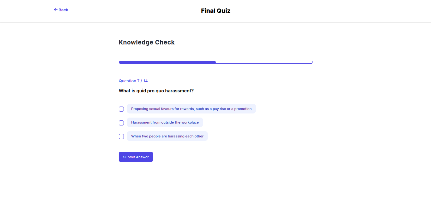Click the right end of the progress bar
The height and width of the screenshot is (203, 431).
(311, 62)
